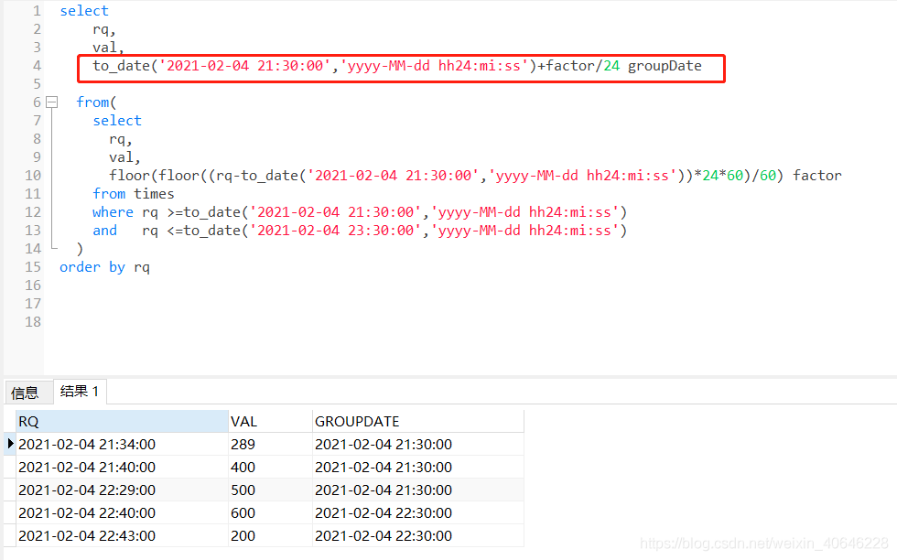Click 'from times' text on line 11
The height and width of the screenshot is (560, 897).
pos(134,194)
